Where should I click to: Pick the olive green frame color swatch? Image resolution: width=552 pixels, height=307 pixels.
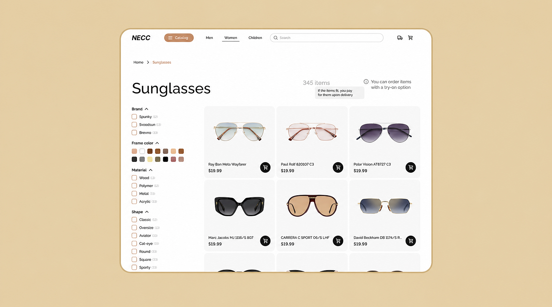[158, 159]
